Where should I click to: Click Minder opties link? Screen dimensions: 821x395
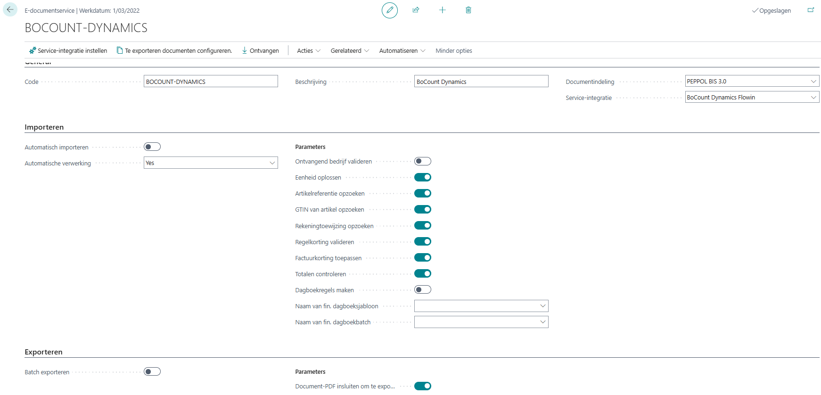coord(453,50)
